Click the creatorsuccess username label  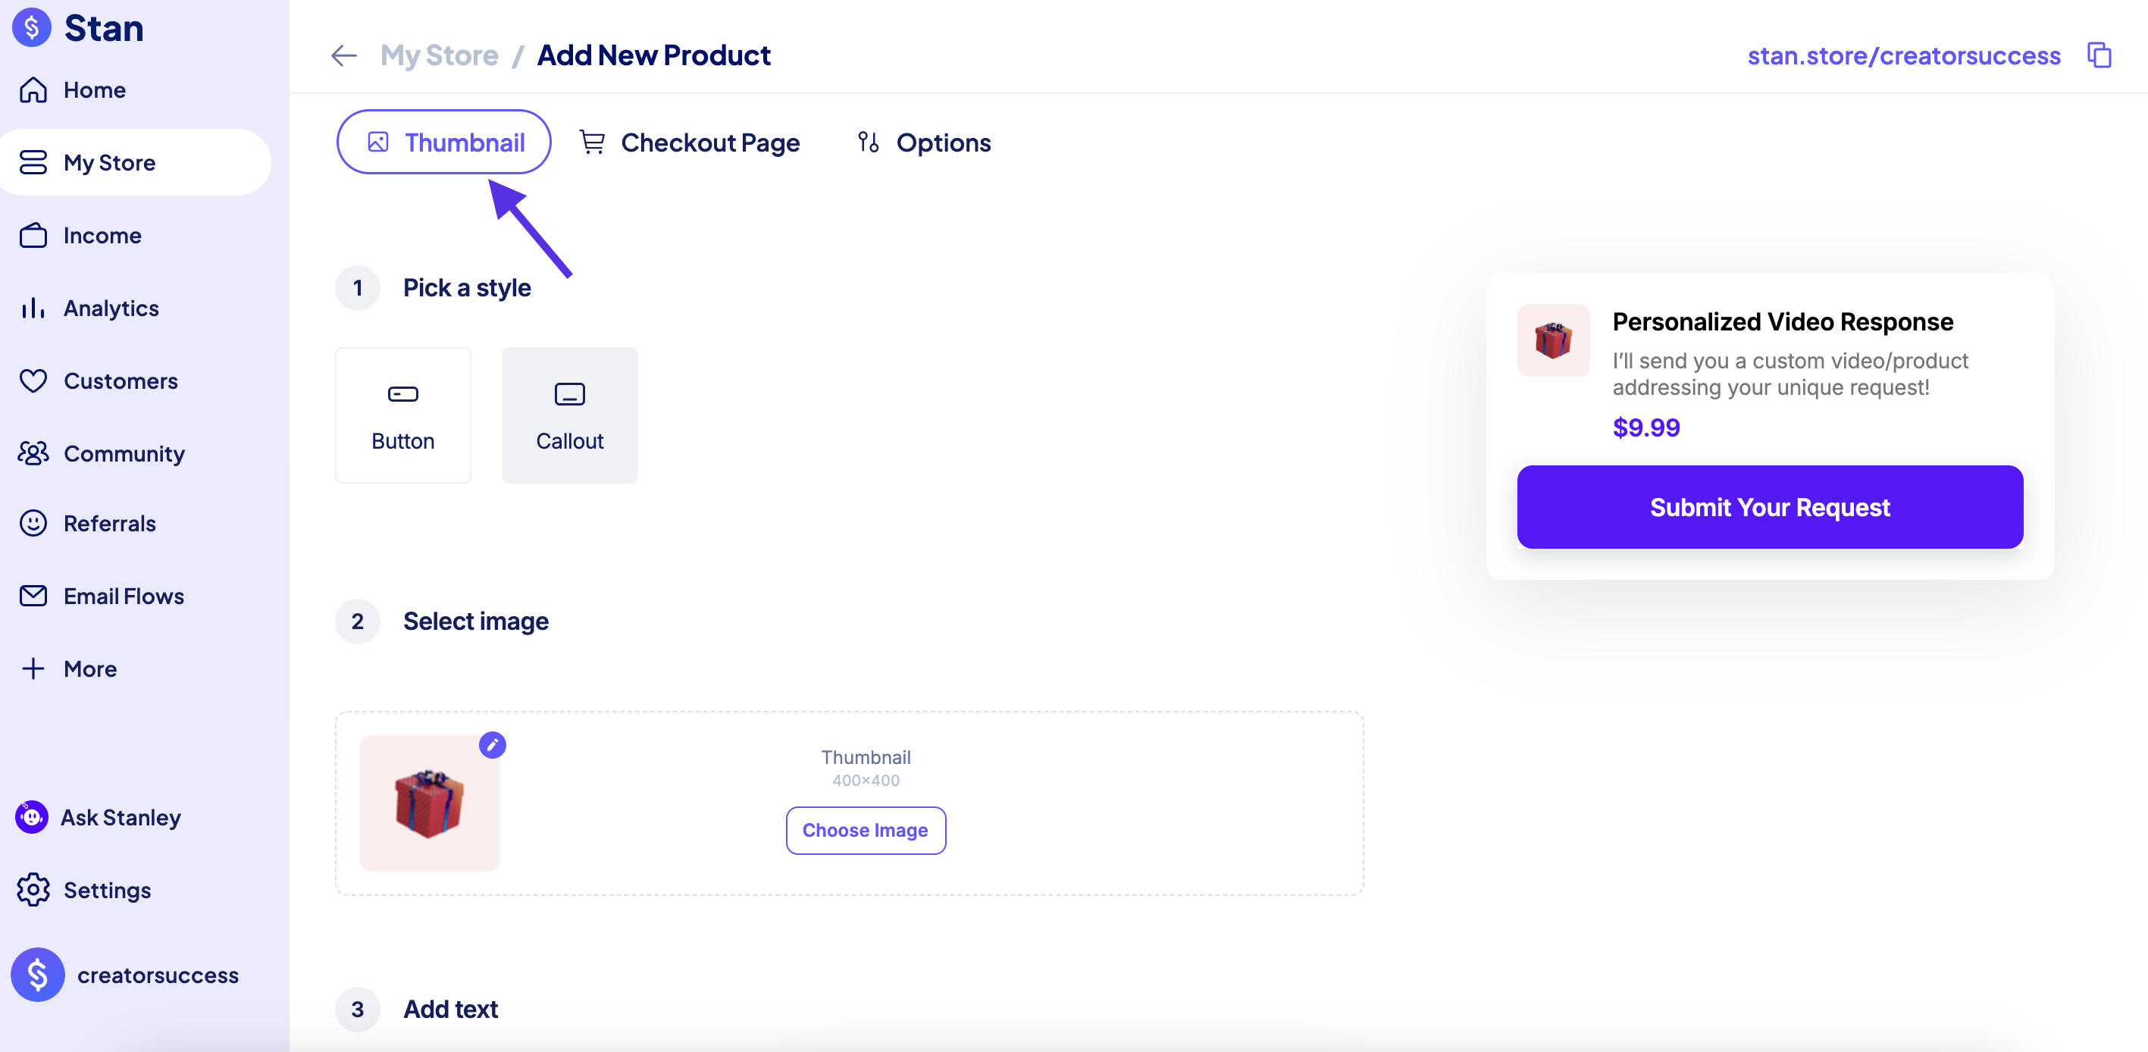click(158, 975)
